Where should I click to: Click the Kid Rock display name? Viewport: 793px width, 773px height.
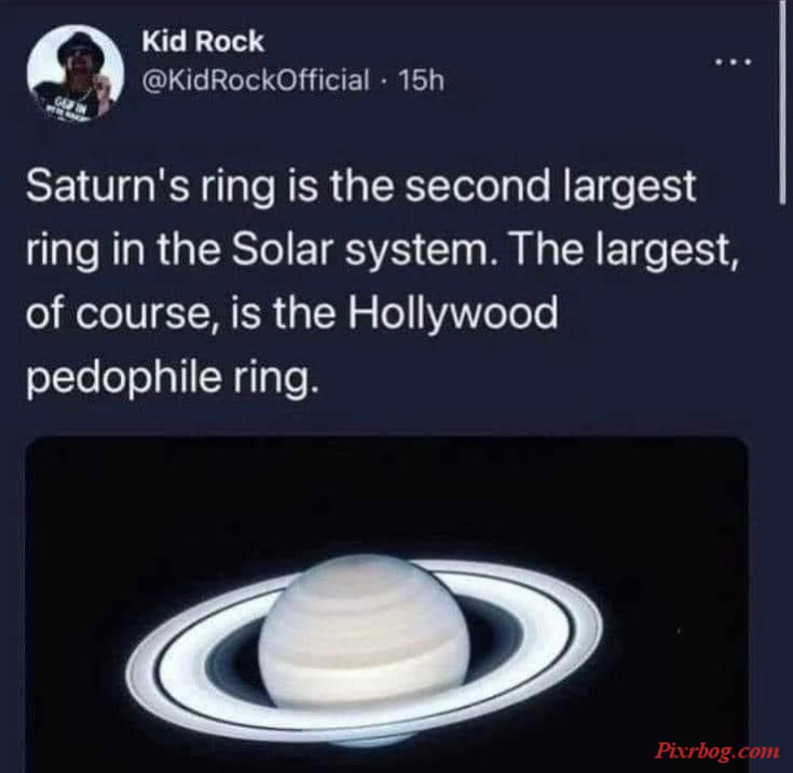[x=203, y=42]
